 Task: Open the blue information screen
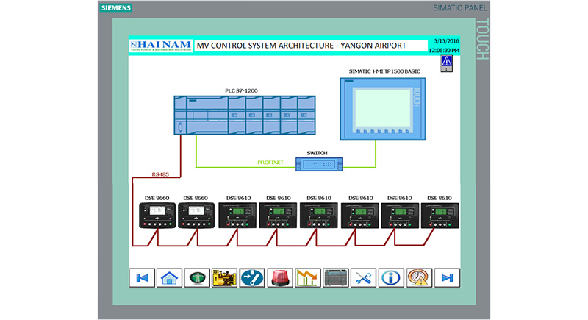(x=391, y=277)
